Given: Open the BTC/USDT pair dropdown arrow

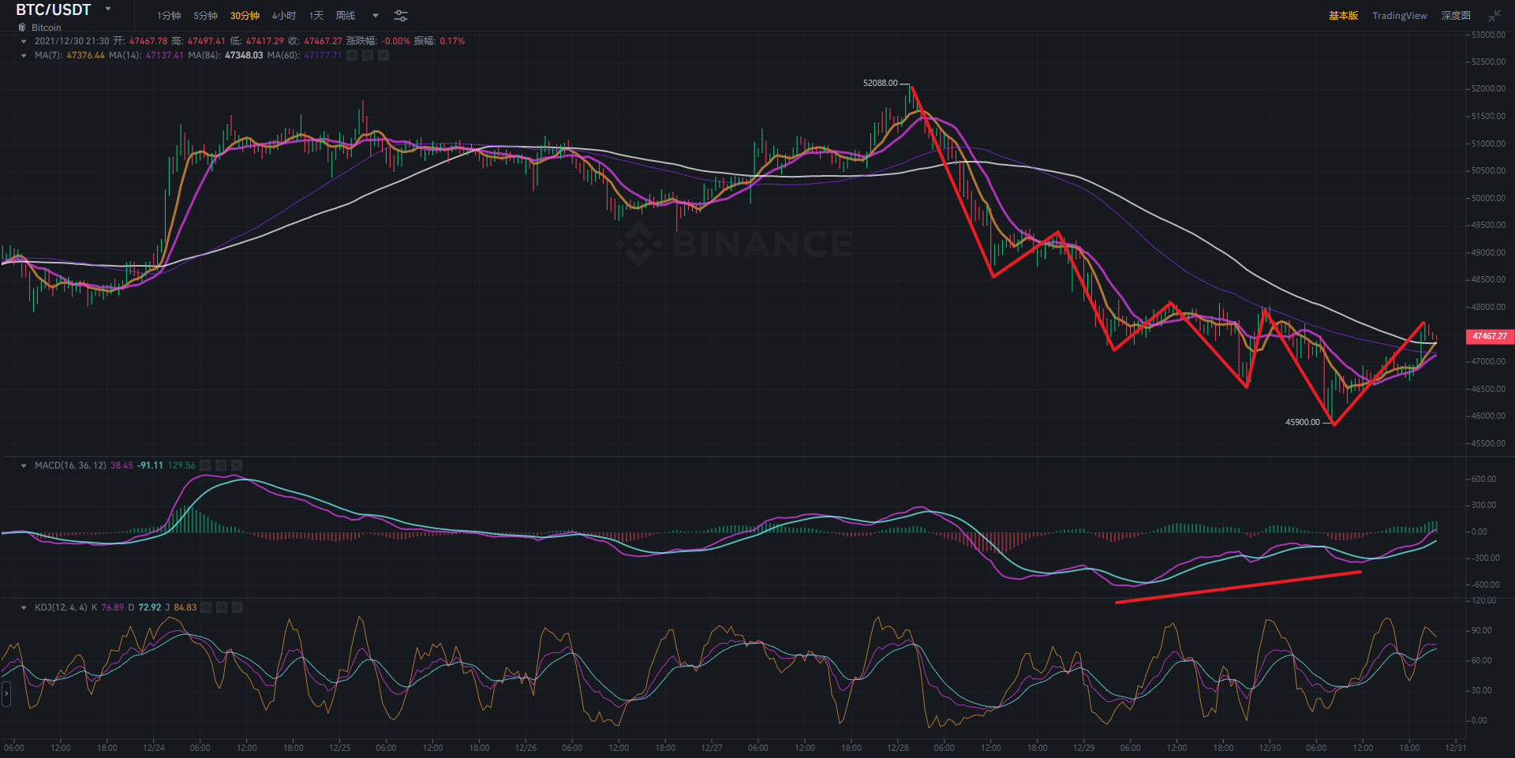Looking at the screenshot, I should pos(108,9).
